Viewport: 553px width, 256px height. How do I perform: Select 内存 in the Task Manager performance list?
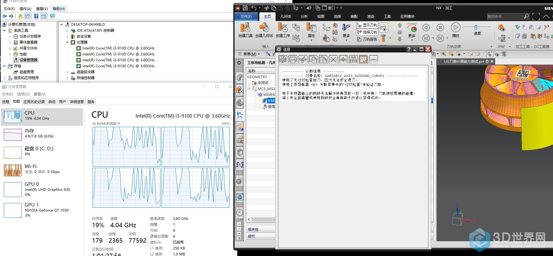(42, 135)
